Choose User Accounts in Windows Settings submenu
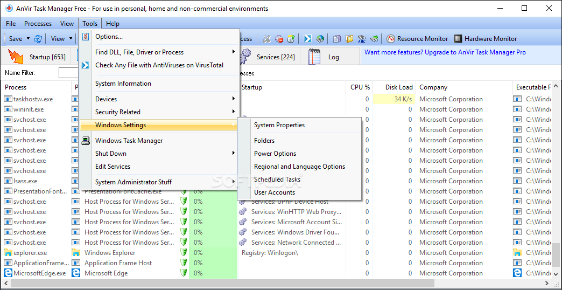 coord(275,192)
